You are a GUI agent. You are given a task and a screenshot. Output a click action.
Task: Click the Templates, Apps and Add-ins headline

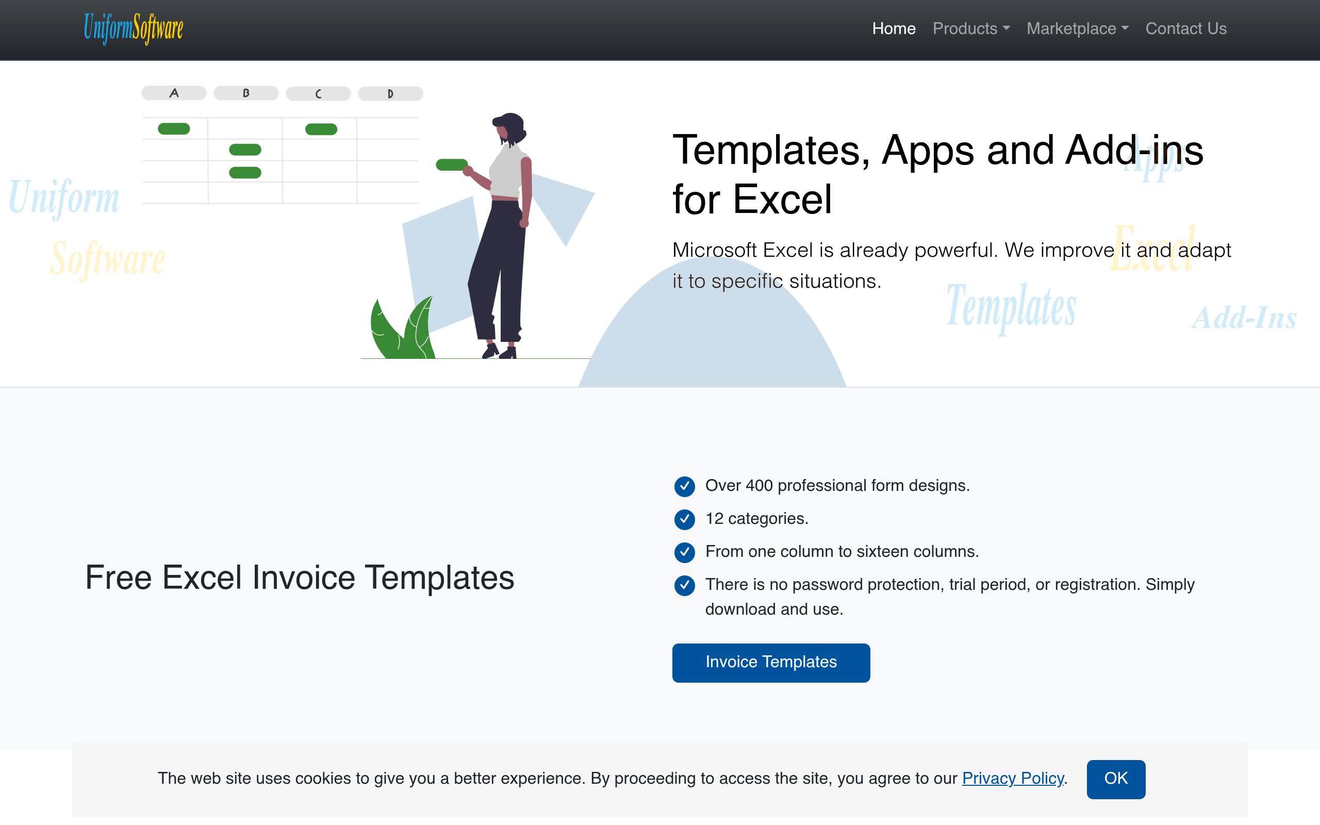[x=937, y=175]
